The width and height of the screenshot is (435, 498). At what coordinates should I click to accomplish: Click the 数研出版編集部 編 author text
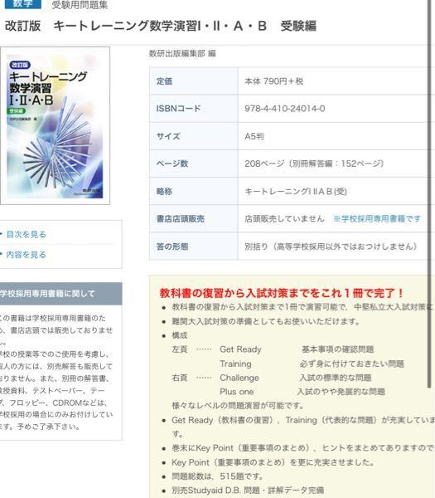click(182, 54)
